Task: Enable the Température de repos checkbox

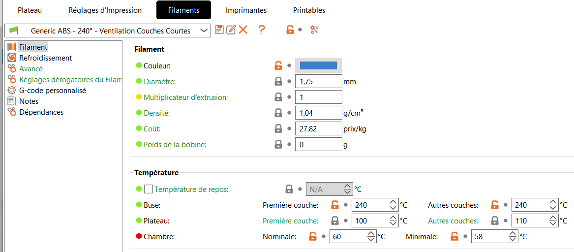Action: (x=149, y=189)
